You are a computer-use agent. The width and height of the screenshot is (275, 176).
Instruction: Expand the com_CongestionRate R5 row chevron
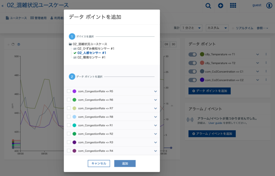coord(156,91)
